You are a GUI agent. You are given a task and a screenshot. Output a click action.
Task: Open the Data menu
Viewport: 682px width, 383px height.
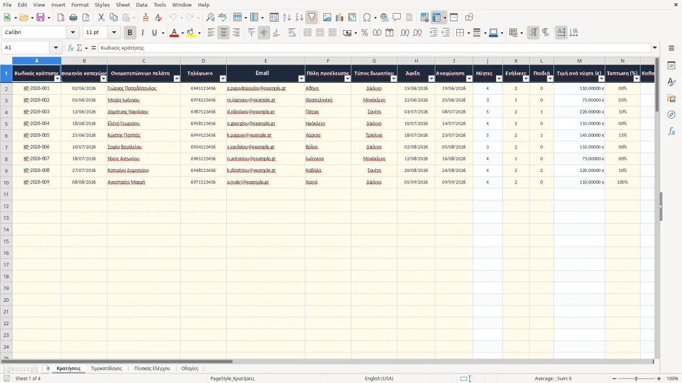point(142,5)
